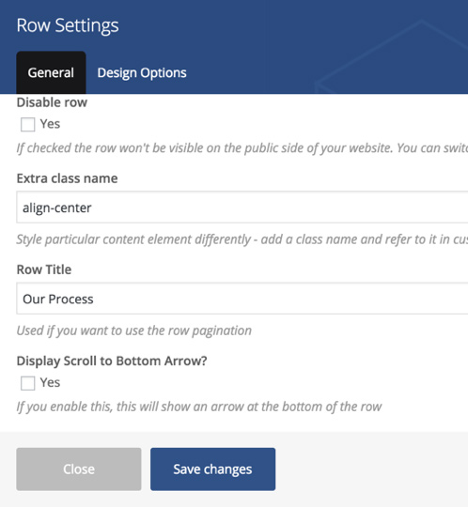Image resolution: width=468 pixels, height=507 pixels.
Task: Tick the Scroll to Bottom Arrow checkbox
Action: [x=27, y=383]
